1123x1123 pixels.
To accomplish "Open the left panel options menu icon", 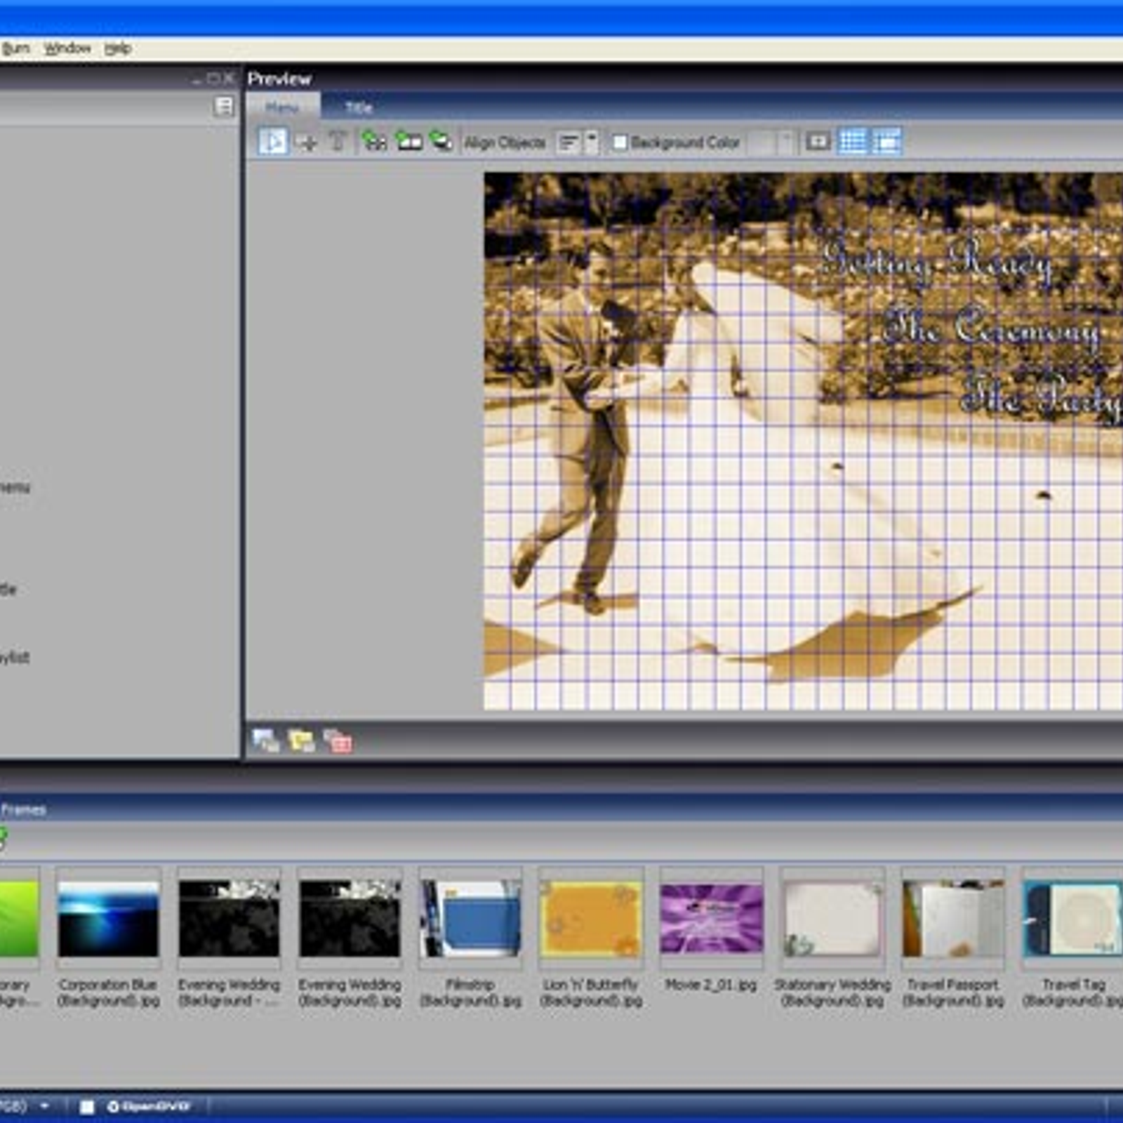I will click(x=224, y=107).
